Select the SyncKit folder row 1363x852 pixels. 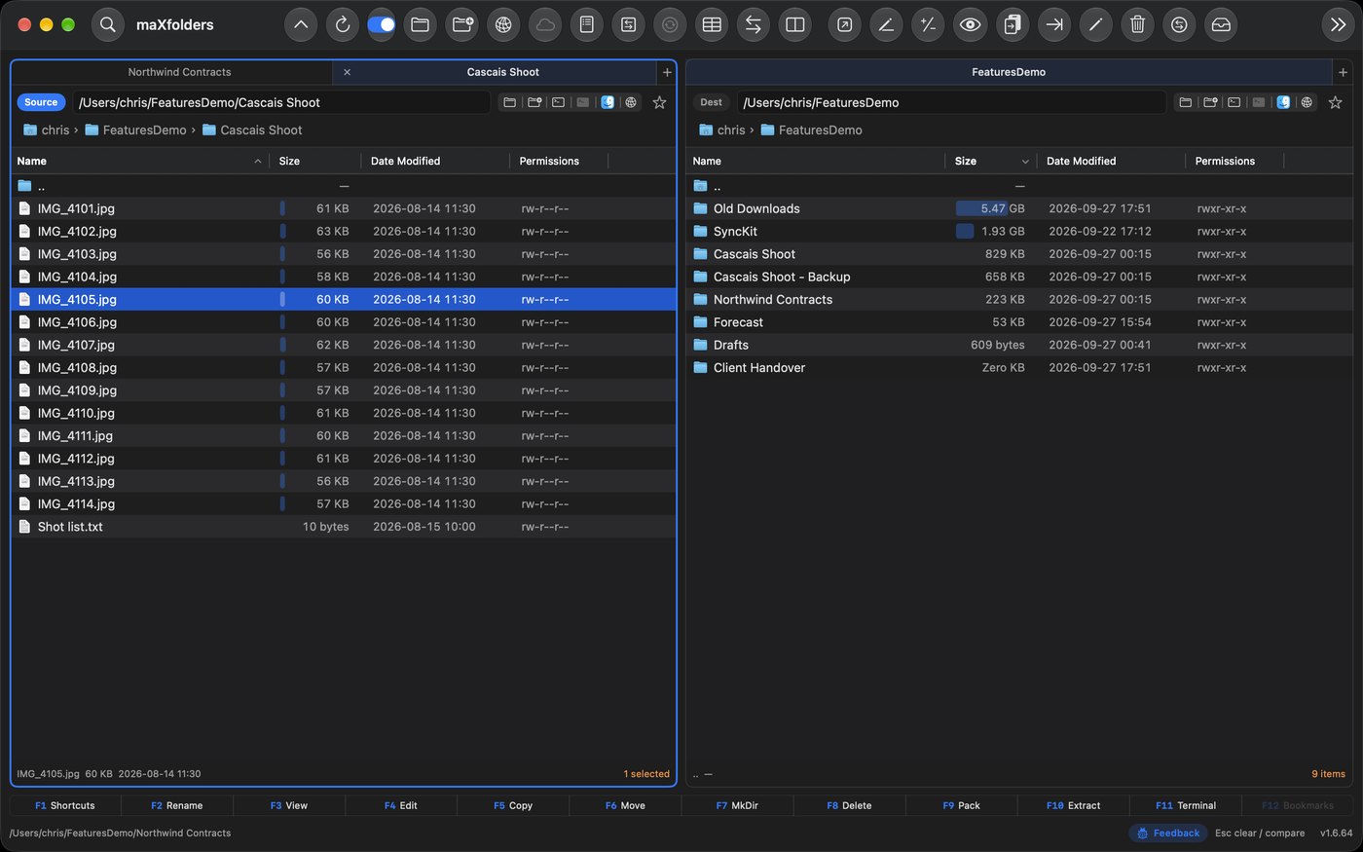pos(1019,231)
